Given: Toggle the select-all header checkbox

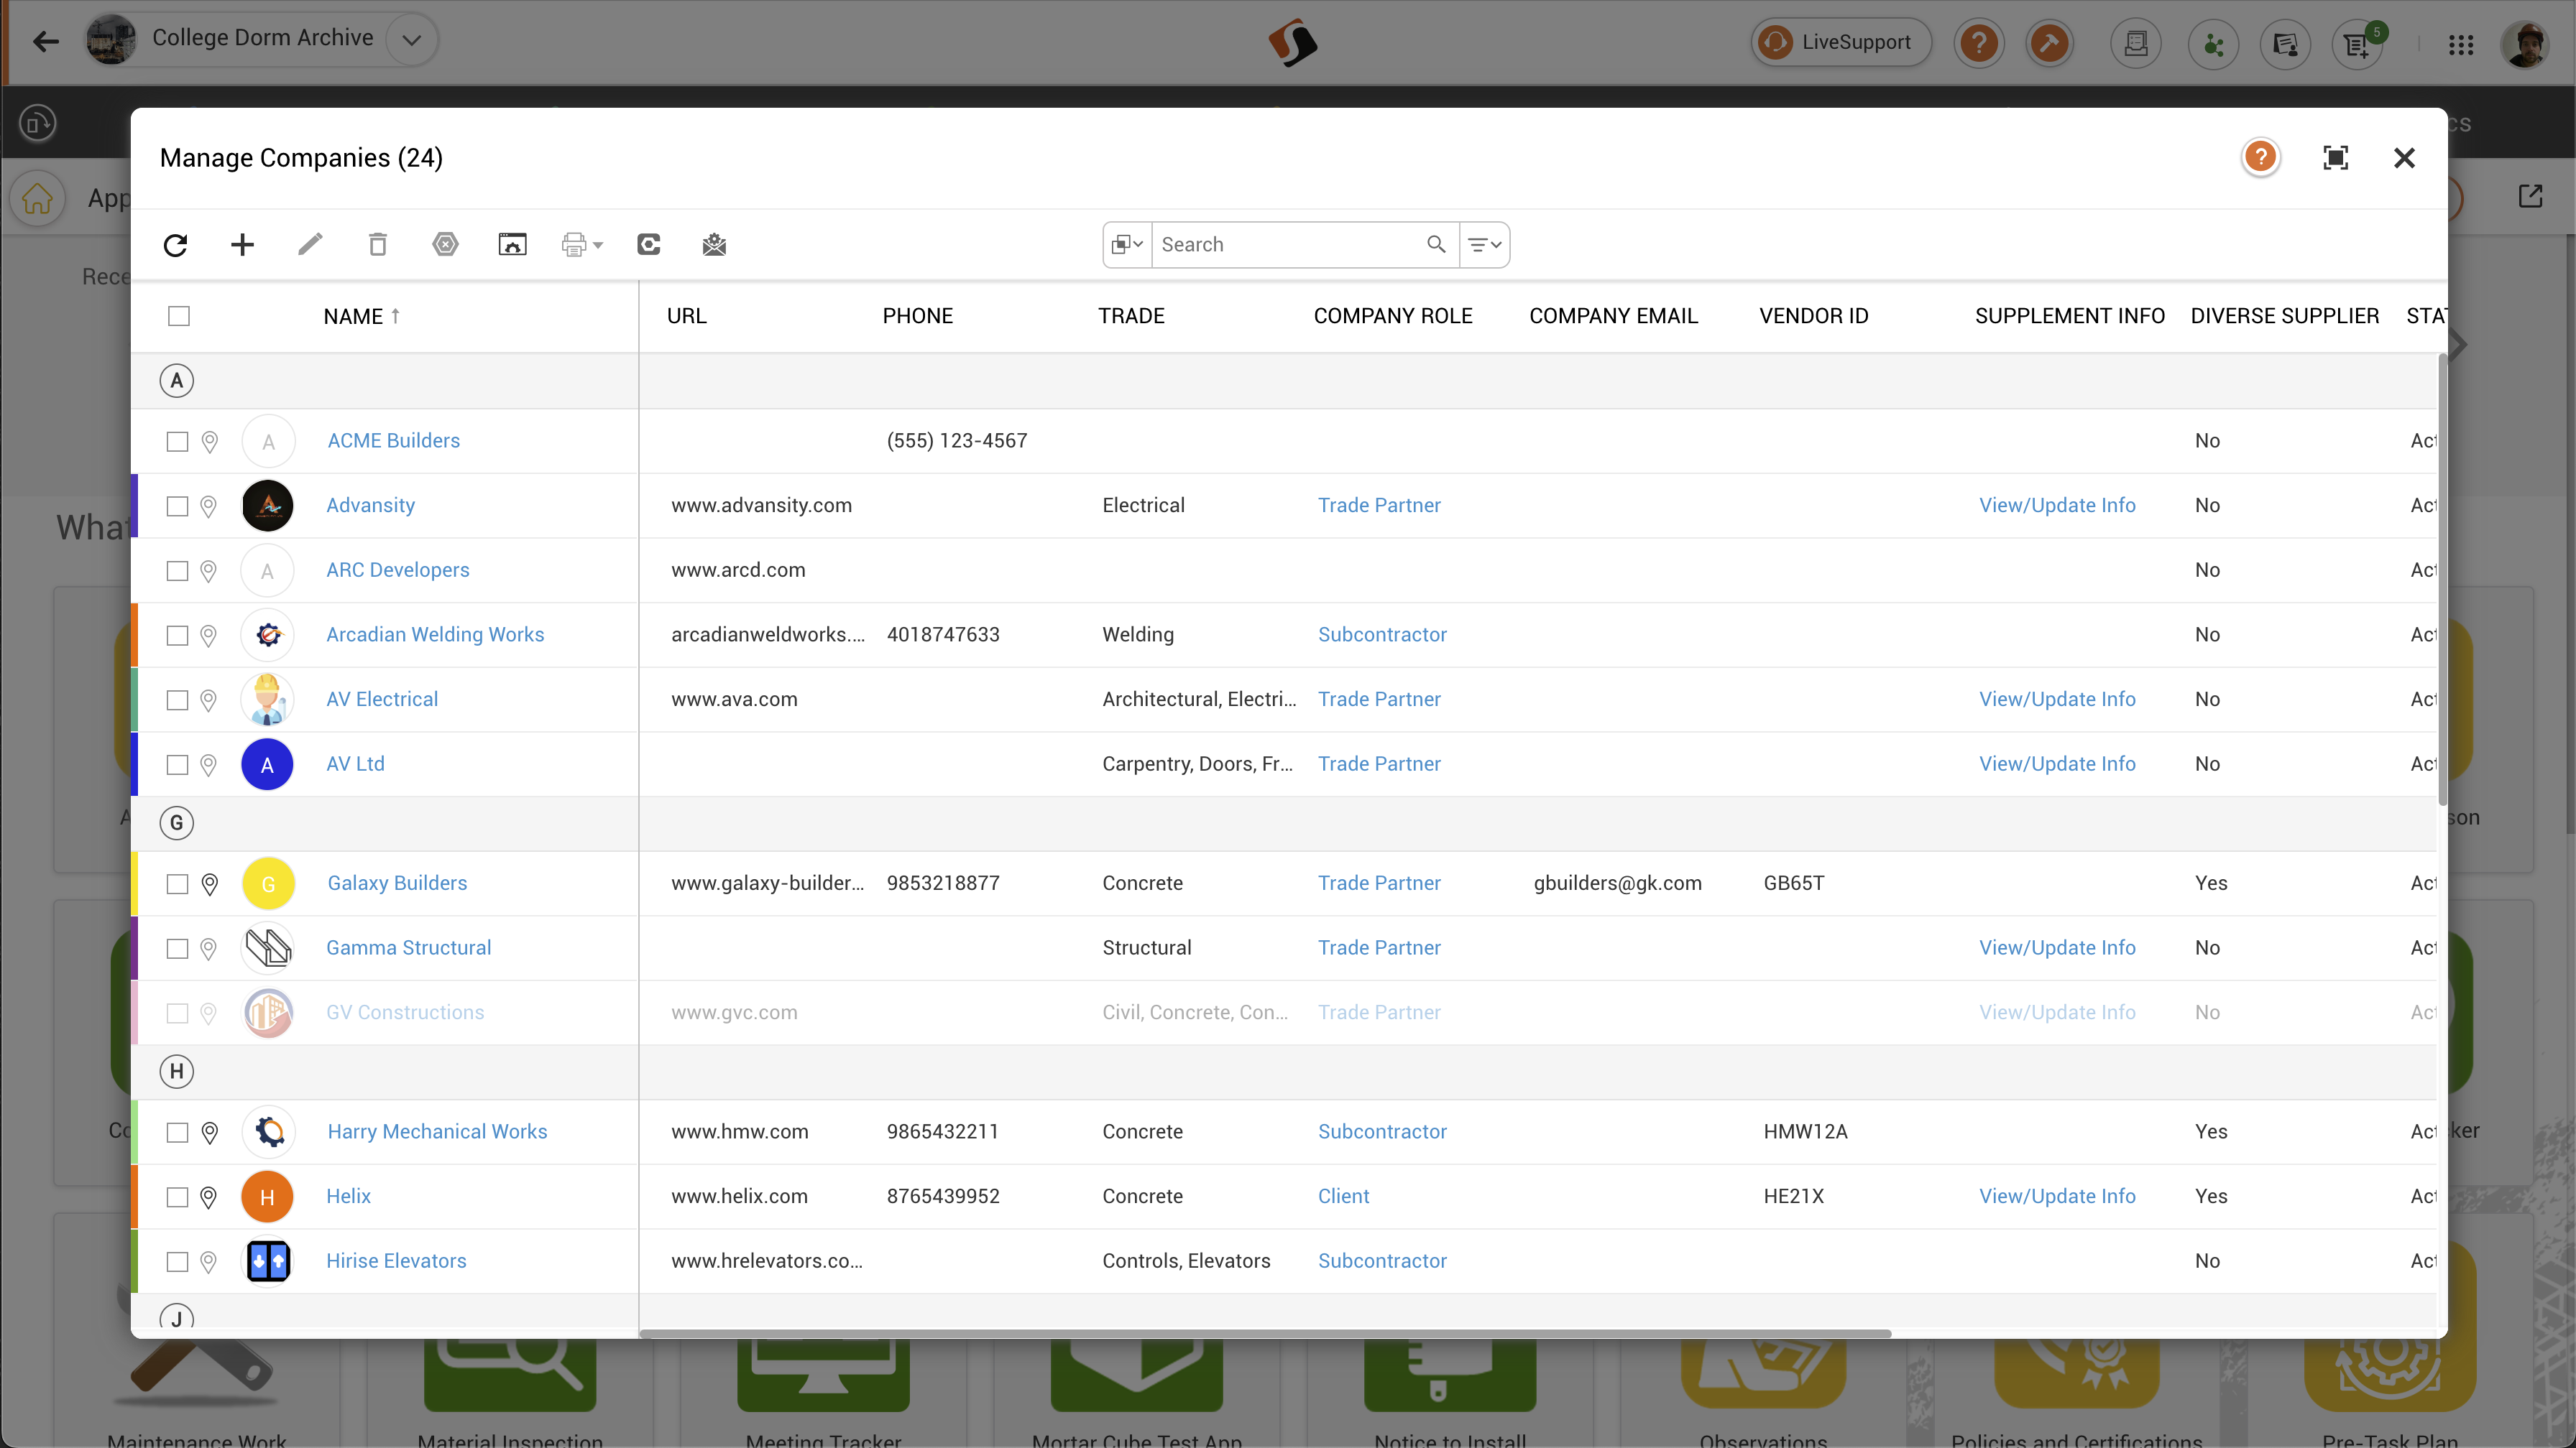Looking at the screenshot, I should pos(179,316).
